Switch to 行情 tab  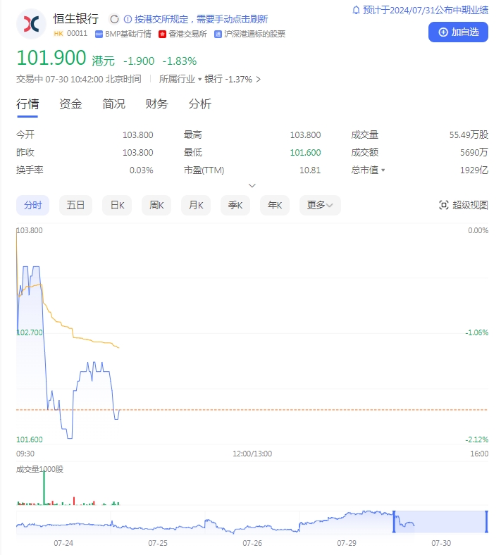point(27,104)
